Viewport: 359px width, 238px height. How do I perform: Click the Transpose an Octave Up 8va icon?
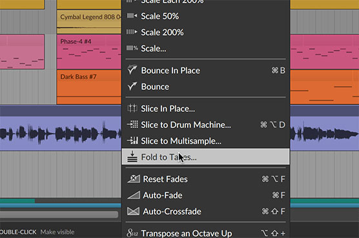132,233
